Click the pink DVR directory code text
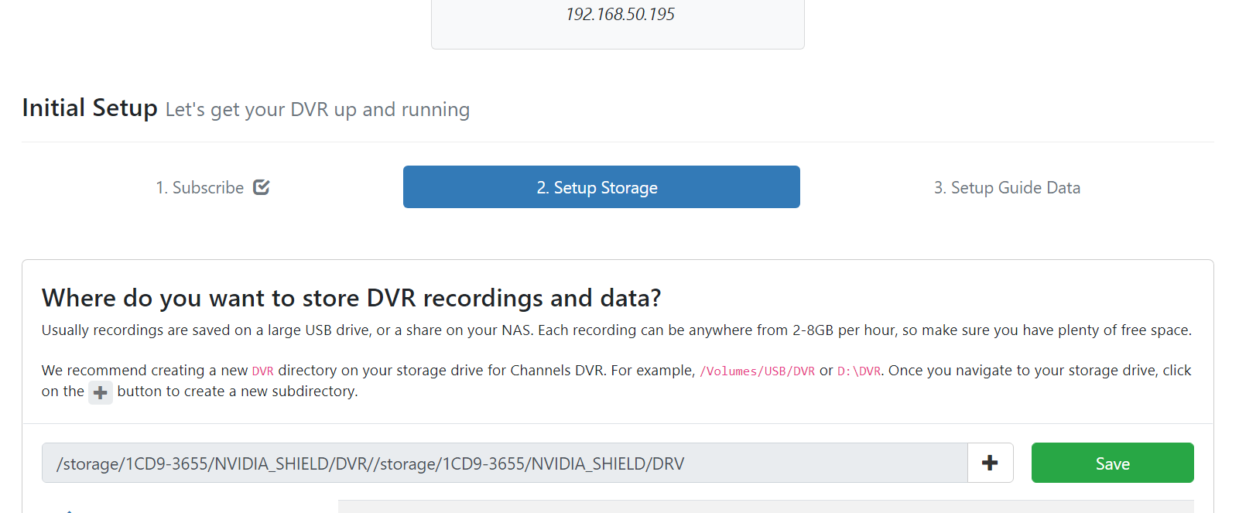Image resolution: width=1239 pixels, height=513 pixels. pos(263,371)
